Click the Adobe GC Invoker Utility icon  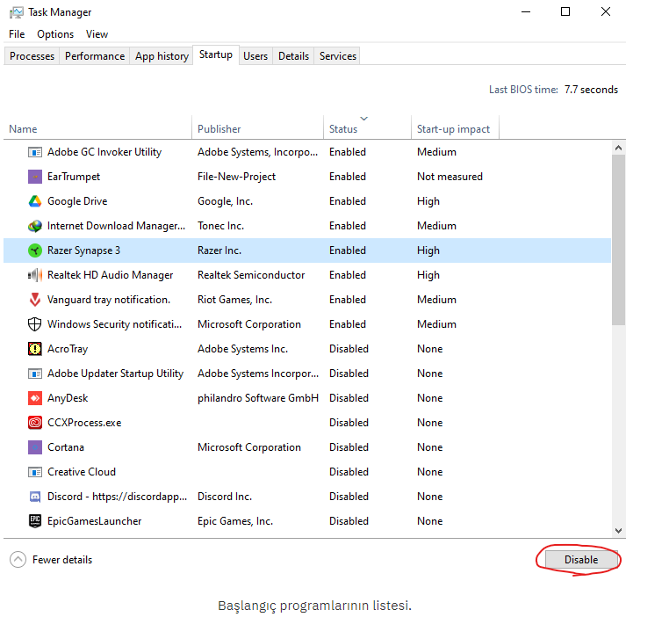35,152
